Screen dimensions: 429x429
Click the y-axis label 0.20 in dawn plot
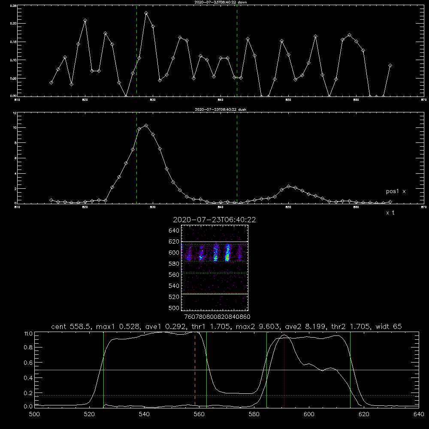[13, 24]
